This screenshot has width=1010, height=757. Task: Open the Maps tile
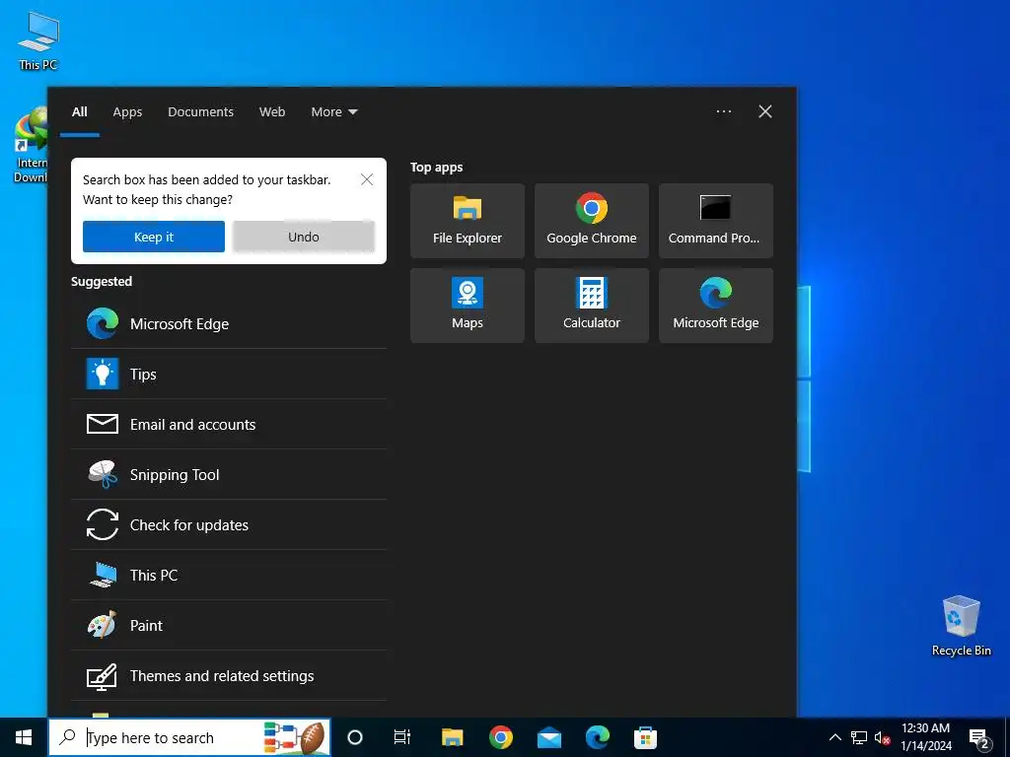[x=467, y=306]
